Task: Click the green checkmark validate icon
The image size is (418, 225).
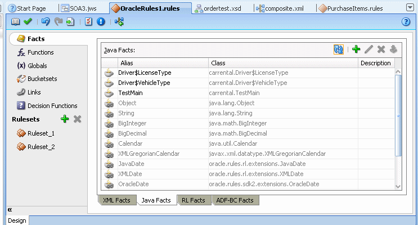Action: point(28,21)
